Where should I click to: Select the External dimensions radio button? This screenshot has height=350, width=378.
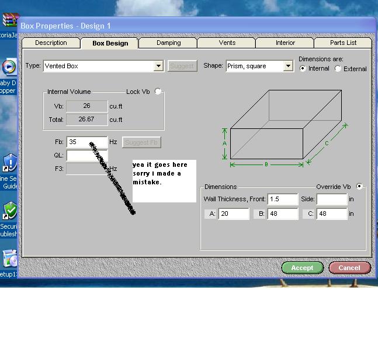coord(338,68)
